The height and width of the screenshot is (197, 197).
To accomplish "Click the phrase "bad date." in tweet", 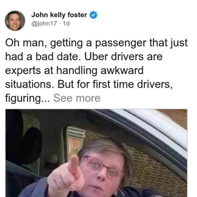I will [x=58, y=57].
